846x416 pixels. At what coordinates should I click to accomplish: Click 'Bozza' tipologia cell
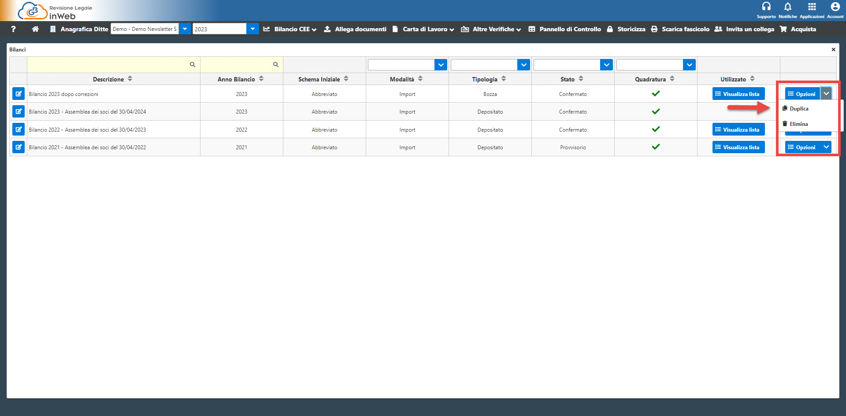[x=490, y=94]
